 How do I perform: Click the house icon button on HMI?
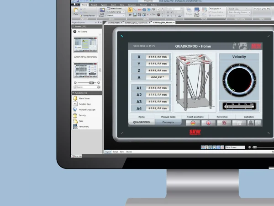point(239,123)
